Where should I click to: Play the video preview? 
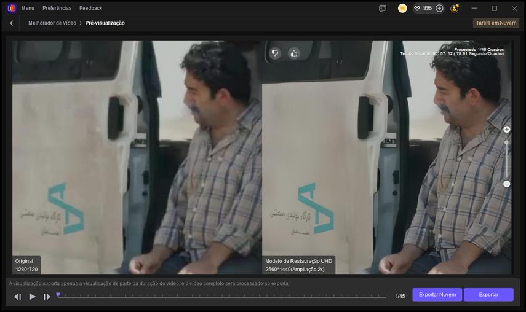click(33, 297)
